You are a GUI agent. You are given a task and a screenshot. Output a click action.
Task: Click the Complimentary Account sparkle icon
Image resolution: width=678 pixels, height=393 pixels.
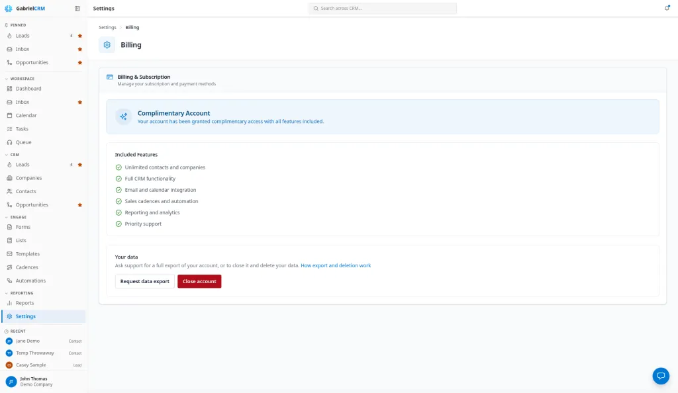(124, 116)
